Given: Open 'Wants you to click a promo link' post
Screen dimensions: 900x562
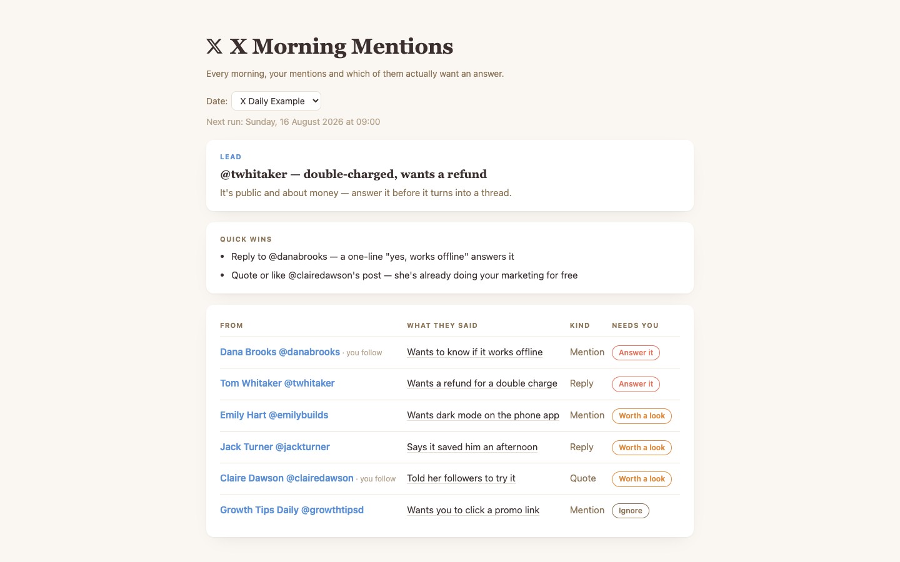Looking at the screenshot, I should click(473, 510).
